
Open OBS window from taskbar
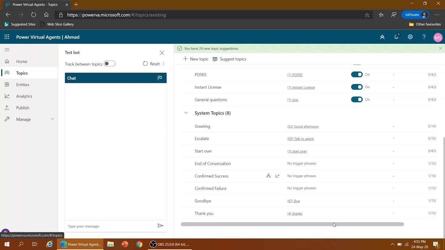point(170,244)
